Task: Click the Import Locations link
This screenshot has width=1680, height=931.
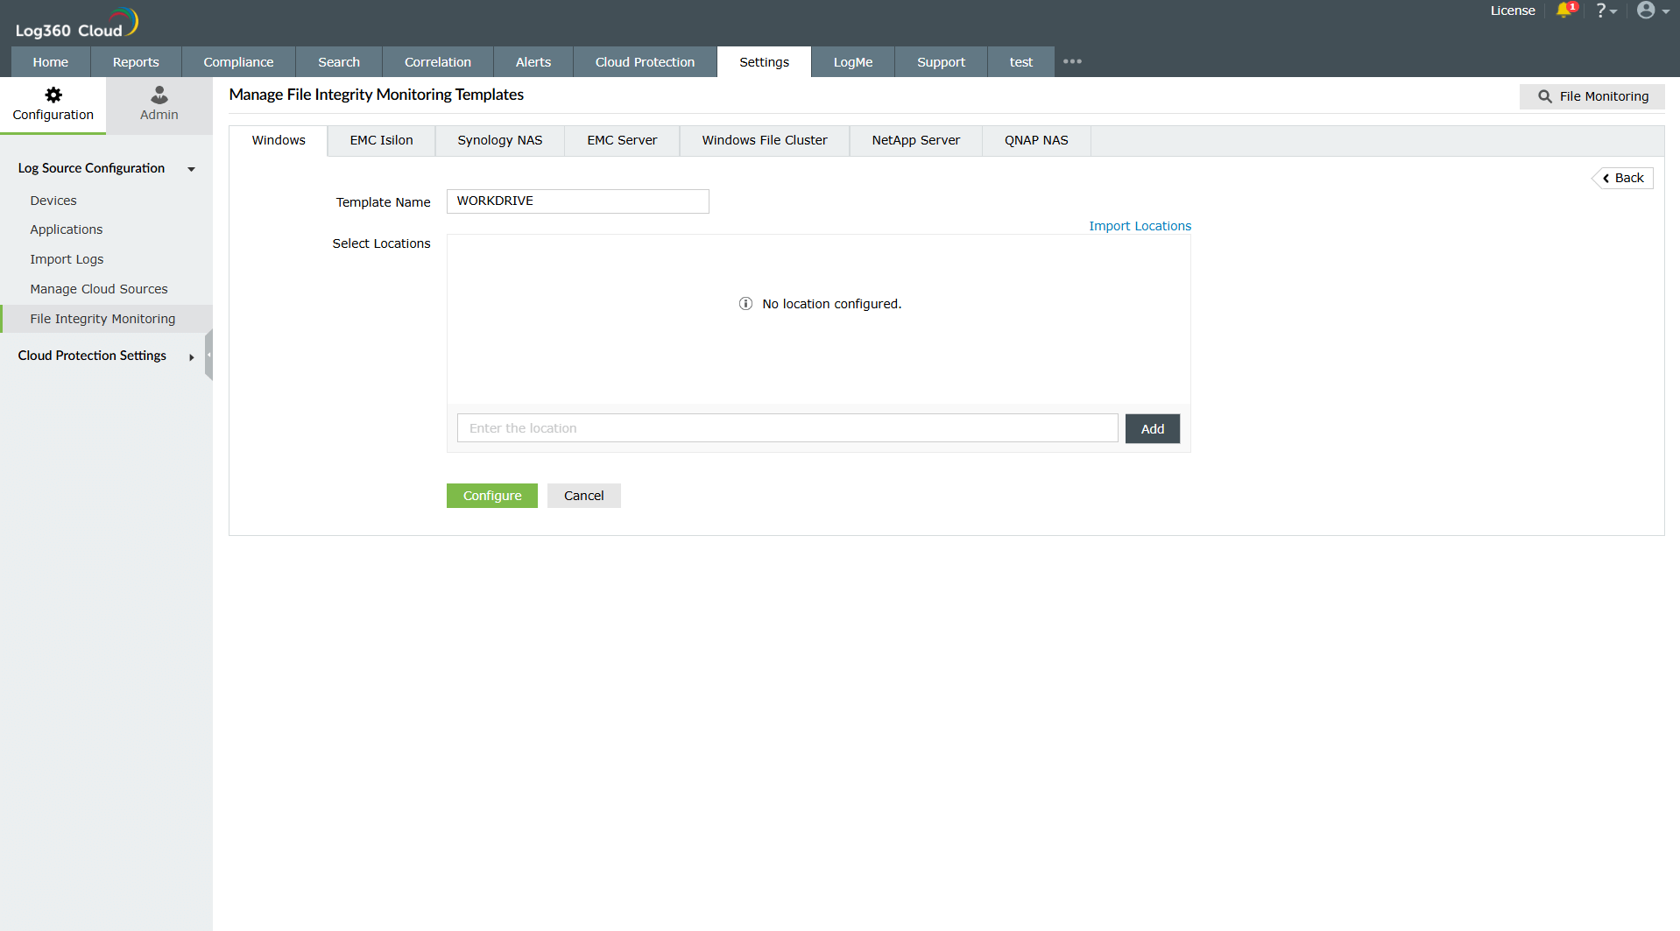Action: coord(1140,225)
